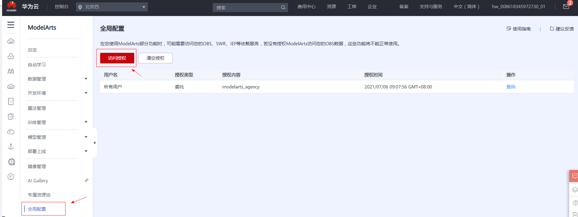Click the 授权时间 column header
The image size is (578, 217).
373,75
